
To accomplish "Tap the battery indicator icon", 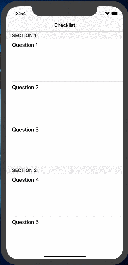I will (114, 14).
